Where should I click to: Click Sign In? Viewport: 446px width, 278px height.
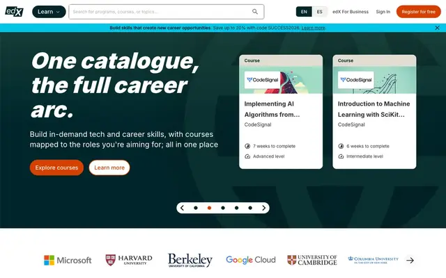point(383,12)
